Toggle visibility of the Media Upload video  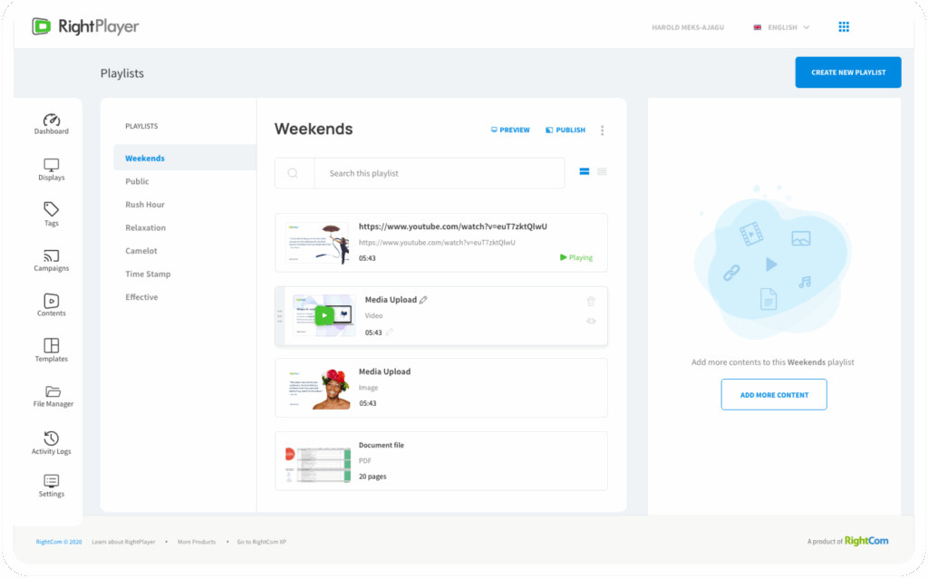tap(591, 321)
